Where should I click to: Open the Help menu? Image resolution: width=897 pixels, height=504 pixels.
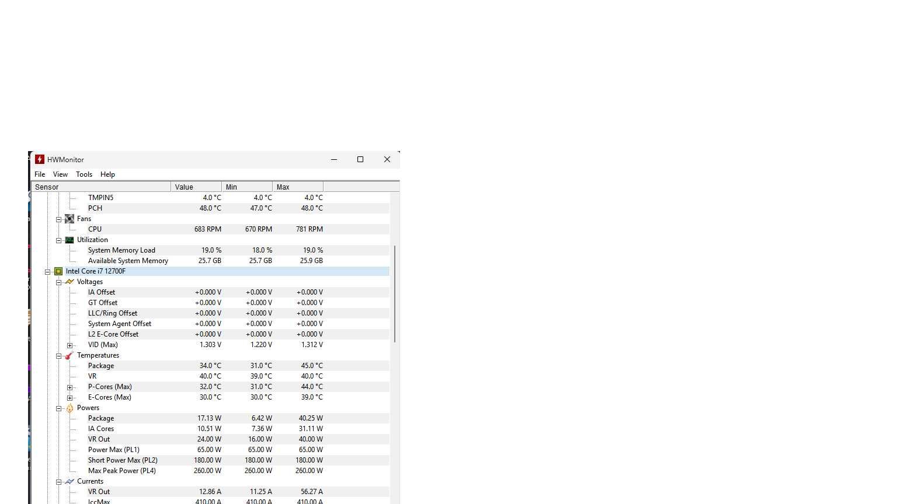click(107, 174)
